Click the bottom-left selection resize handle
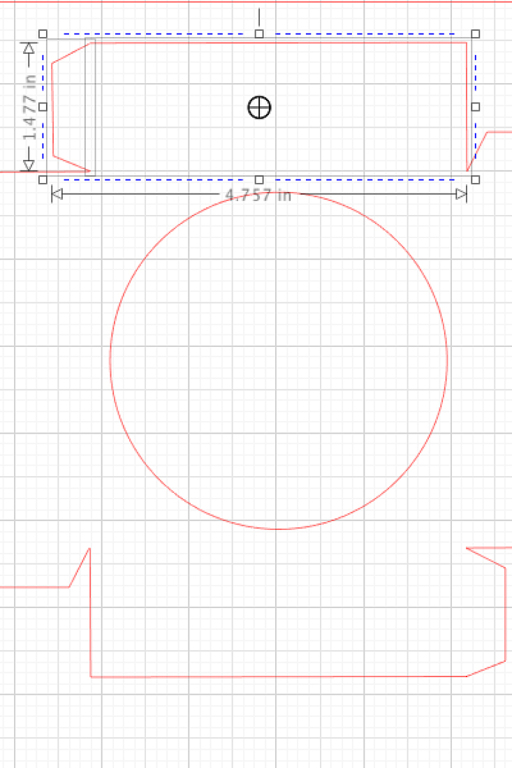Image resolution: width=512 pixels, height=768 pixels. (x=43, y=179)
